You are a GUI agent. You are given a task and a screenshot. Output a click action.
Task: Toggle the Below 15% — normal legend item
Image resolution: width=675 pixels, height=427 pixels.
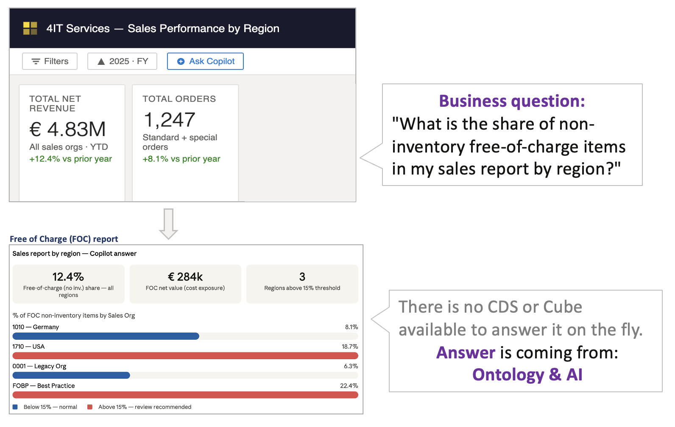click(x=45, y=407)
